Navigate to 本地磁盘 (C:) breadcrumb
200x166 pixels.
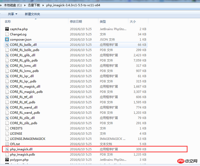pyautogui.click(x=13, y=5)
